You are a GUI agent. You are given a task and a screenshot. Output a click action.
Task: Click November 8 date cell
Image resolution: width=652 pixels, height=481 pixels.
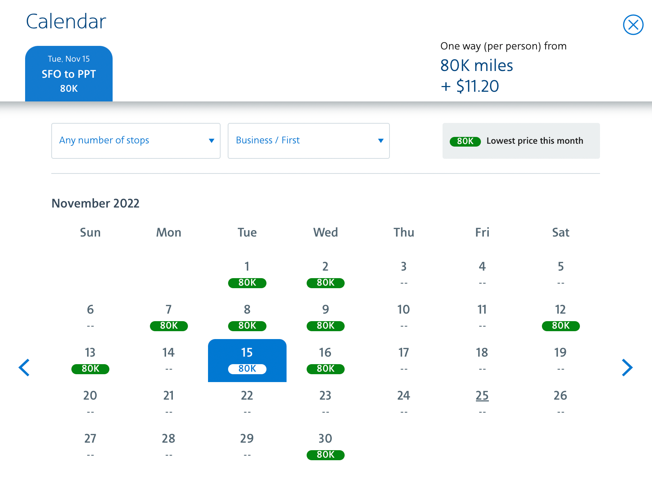coord(247,317)
